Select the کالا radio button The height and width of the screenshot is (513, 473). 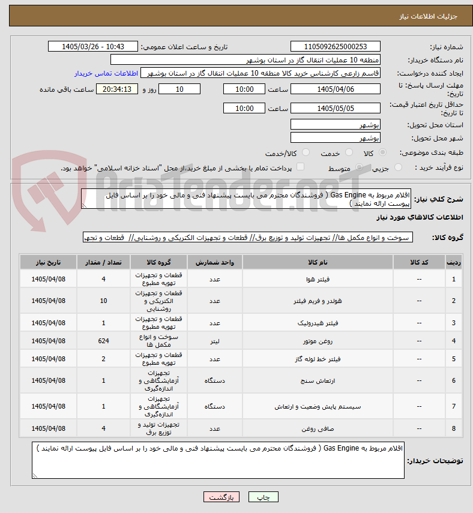382,152
